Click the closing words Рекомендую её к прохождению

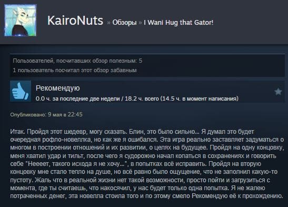237,196
